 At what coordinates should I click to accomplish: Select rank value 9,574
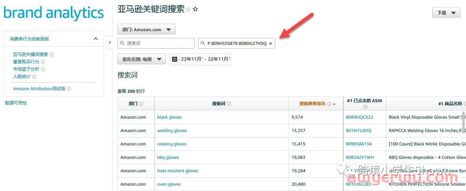click(297, 117)
